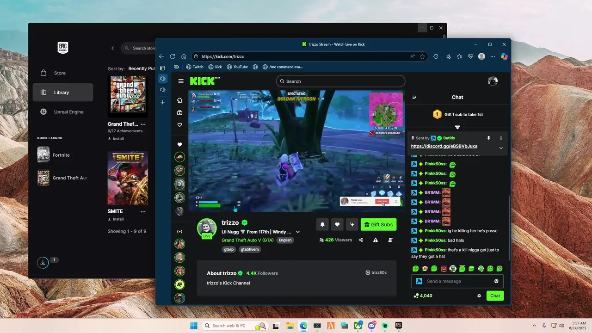
Task: Share the trizzo stream via share icon
Action: pos(361,240)
